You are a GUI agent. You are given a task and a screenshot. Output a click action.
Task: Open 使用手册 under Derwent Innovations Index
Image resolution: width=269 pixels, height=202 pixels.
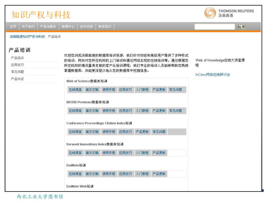pos(109,153)
